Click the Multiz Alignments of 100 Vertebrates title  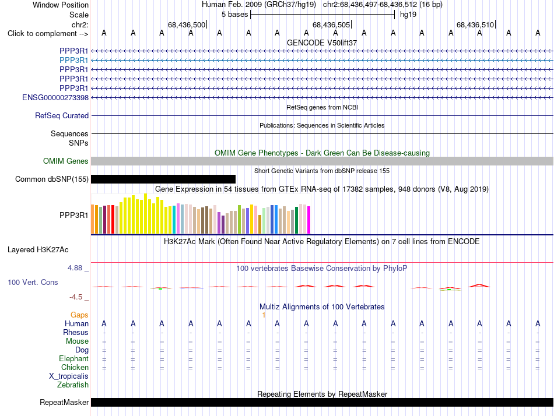tap(322, 306)
